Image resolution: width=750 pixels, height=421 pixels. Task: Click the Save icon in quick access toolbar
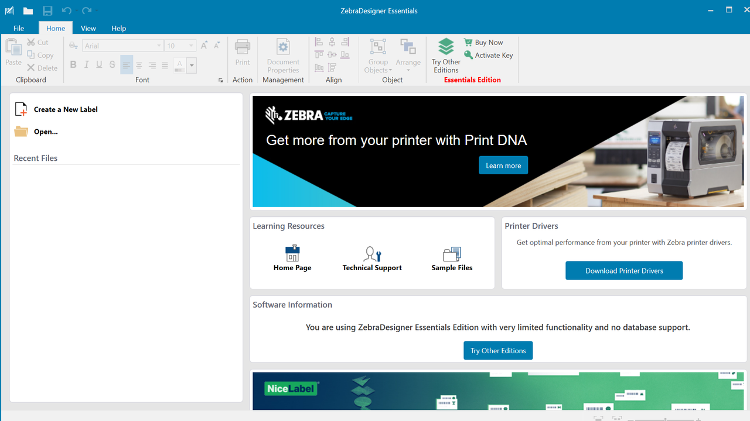click(47, 11)
